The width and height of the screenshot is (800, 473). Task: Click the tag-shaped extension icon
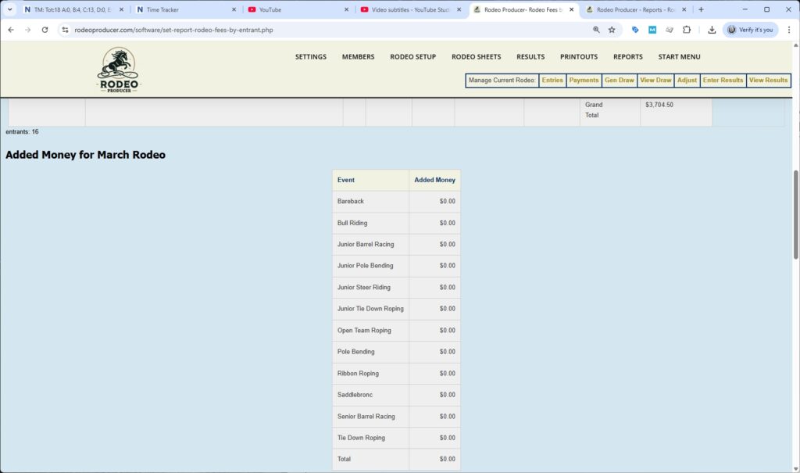coord(634,29)
